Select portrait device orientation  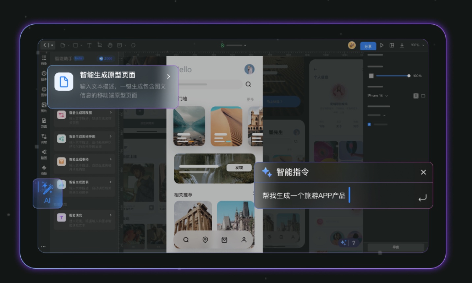point(416,96)
